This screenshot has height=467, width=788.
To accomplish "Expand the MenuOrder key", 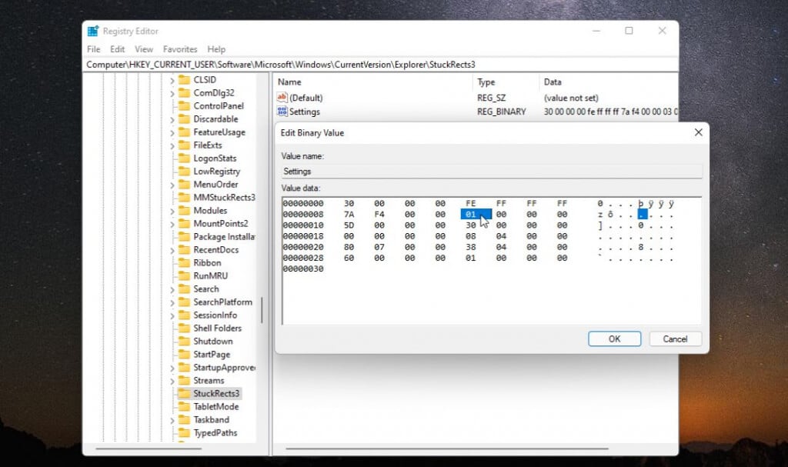I will (172, 185).
